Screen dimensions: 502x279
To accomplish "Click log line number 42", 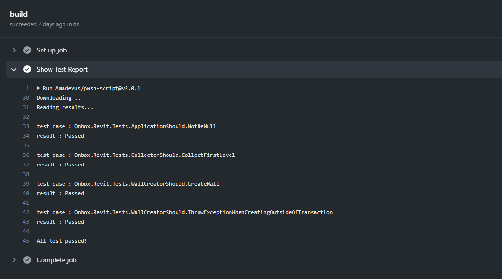I will pos(26,212).
